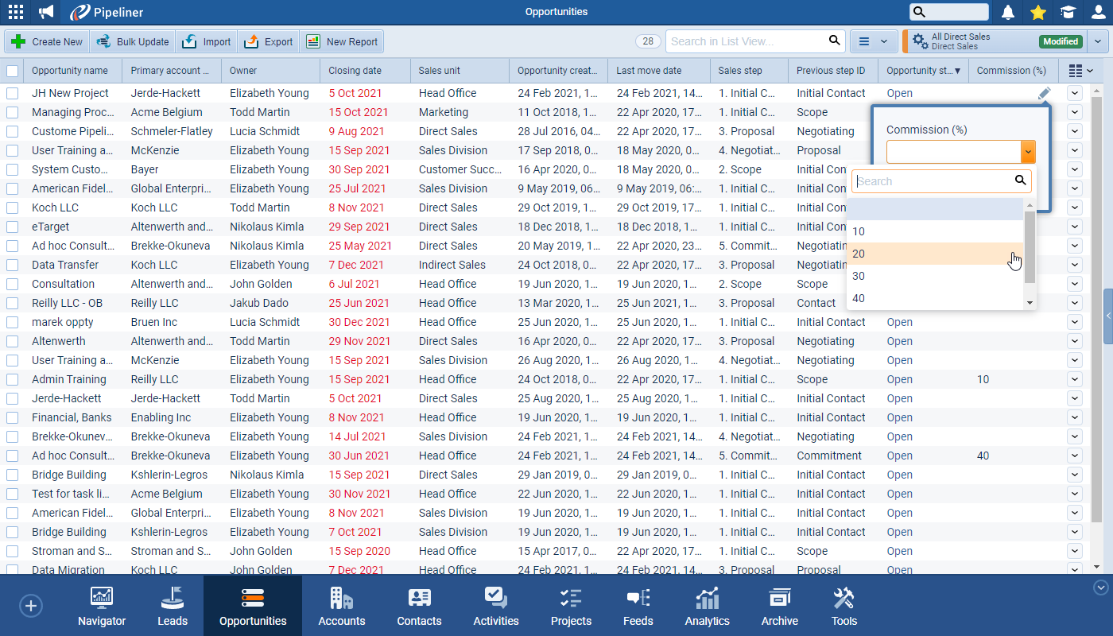Open the column layout dropdown in the header
The height and width of the screenshot is (636, 1113).
tap(1080, 71)
